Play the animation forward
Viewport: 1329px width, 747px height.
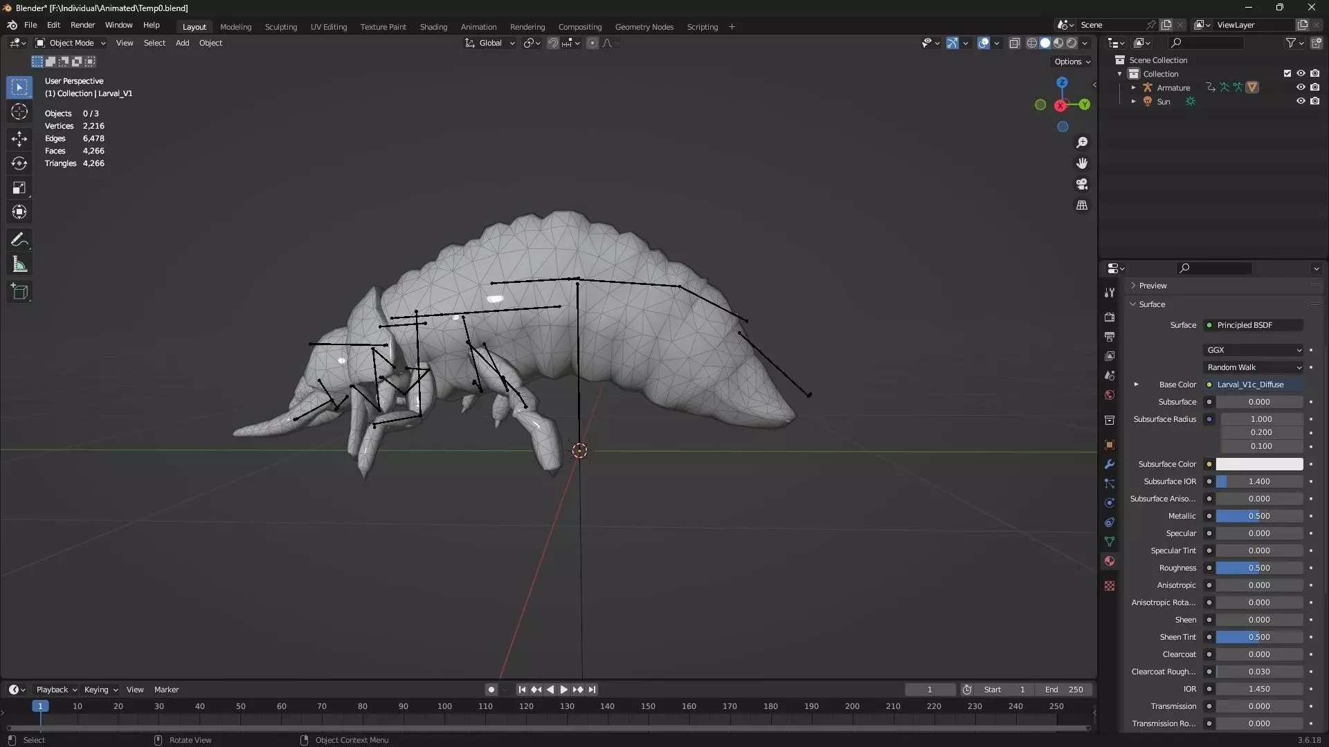coord(563,690)
